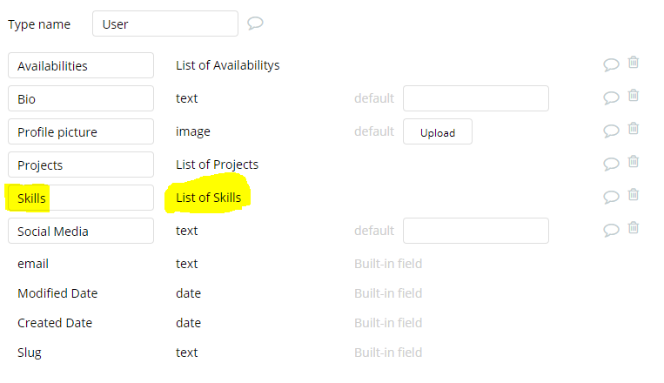Click the Upload button for Profile picture

point(438,132)
